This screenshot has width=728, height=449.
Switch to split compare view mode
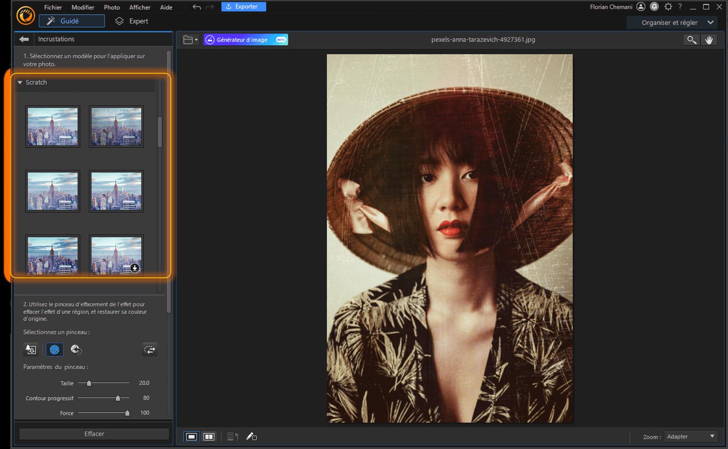click(x=209, y=436)
